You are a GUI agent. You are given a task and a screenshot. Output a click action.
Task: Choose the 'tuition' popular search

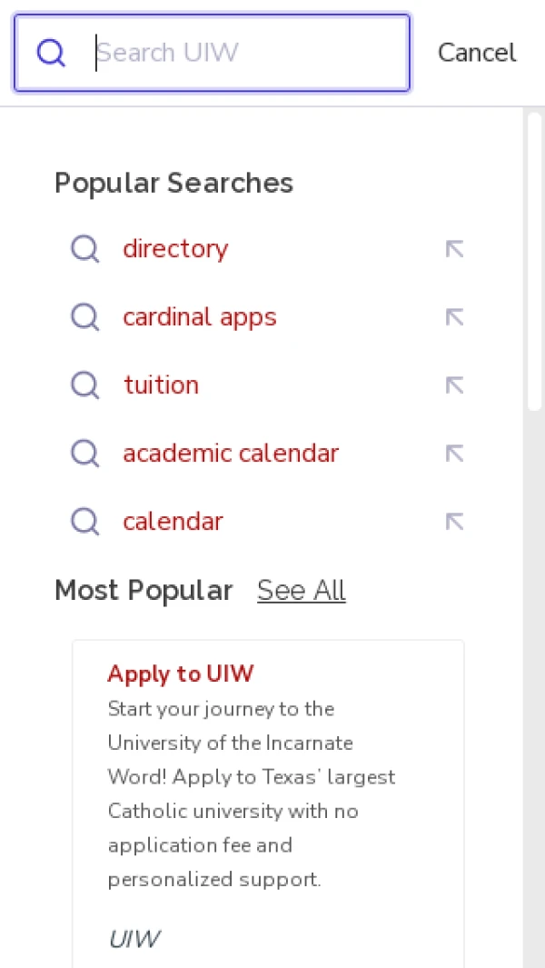pos(161,384)
